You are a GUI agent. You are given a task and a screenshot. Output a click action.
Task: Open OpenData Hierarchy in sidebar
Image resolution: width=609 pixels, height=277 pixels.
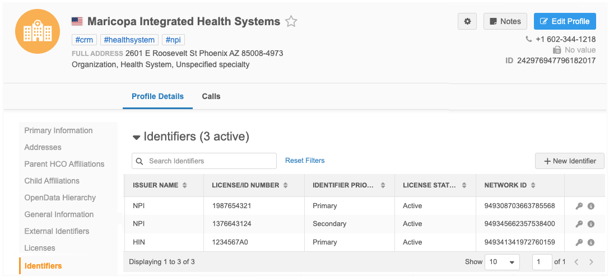click(x=60, y=198)
